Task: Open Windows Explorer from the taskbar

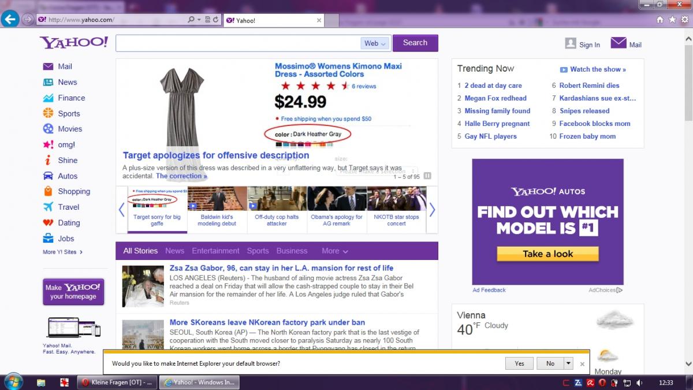Action: [x=41, y=382]
